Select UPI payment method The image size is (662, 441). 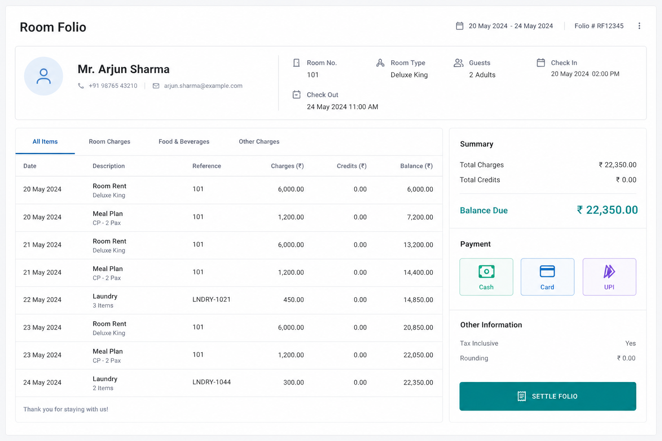pyautogui.click(x=609, y=277)
